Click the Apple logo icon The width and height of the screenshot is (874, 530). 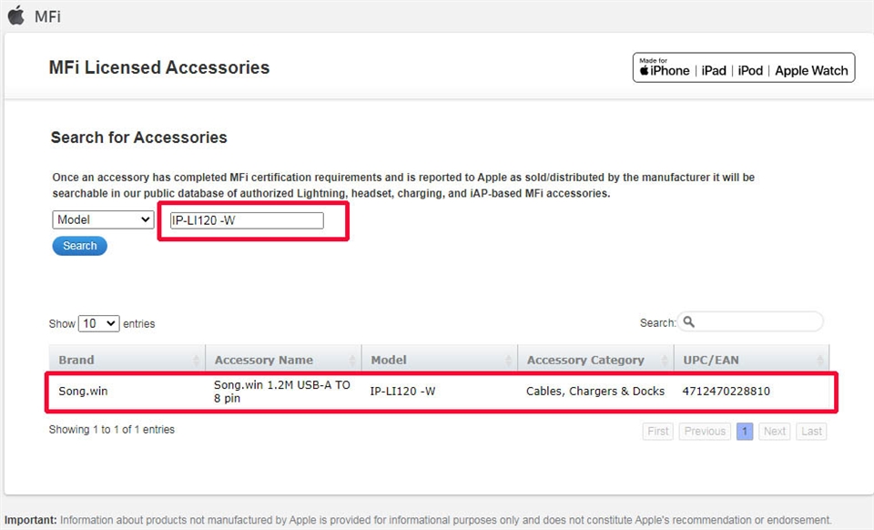[15, 15]
